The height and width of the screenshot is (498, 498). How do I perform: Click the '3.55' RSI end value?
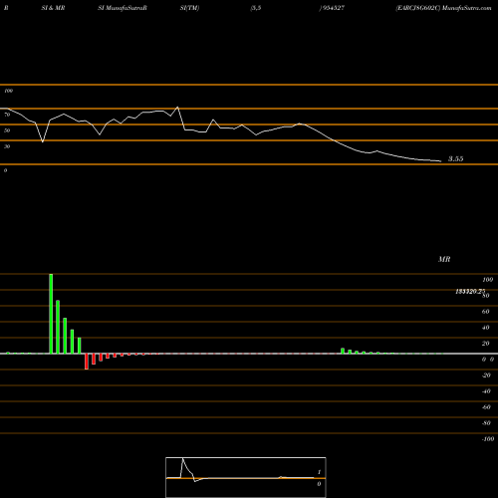pyautogui.click(x=455, y=158)
